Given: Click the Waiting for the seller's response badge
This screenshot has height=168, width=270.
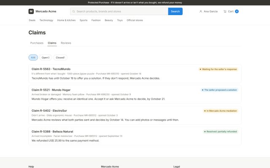Looking at the screenshot, I should (218, 69).
